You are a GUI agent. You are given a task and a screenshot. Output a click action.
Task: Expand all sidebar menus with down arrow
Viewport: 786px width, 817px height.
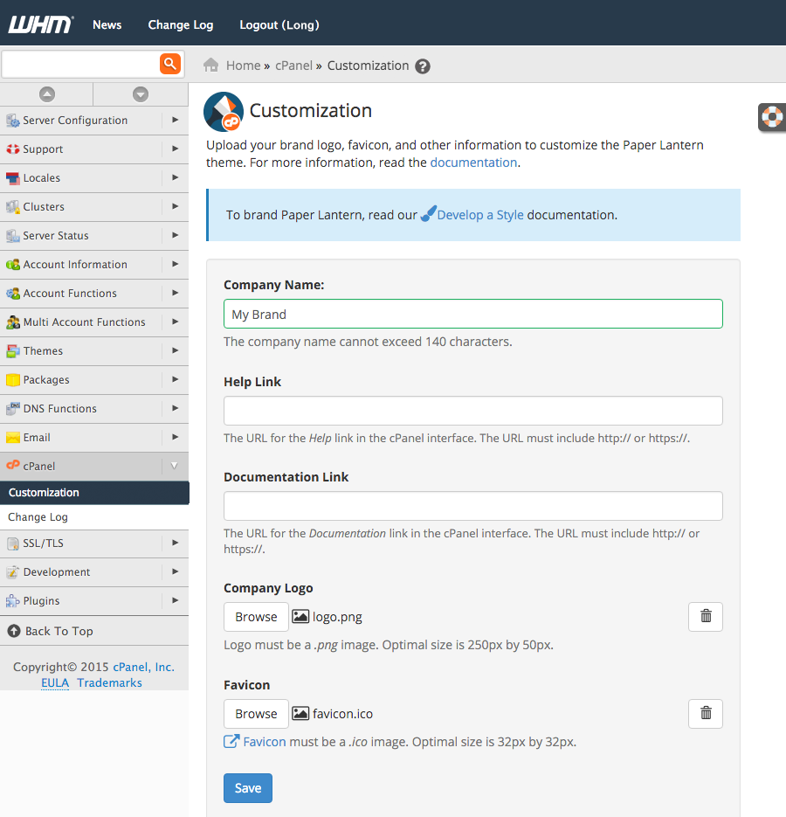coord(141,94)
